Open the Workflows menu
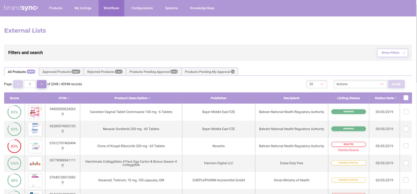 111,8
